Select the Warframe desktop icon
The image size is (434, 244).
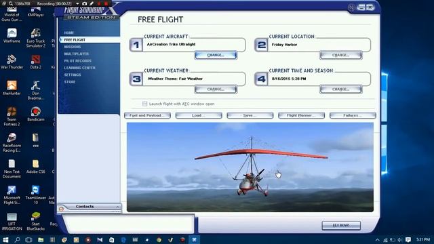(x=12, y=36)
